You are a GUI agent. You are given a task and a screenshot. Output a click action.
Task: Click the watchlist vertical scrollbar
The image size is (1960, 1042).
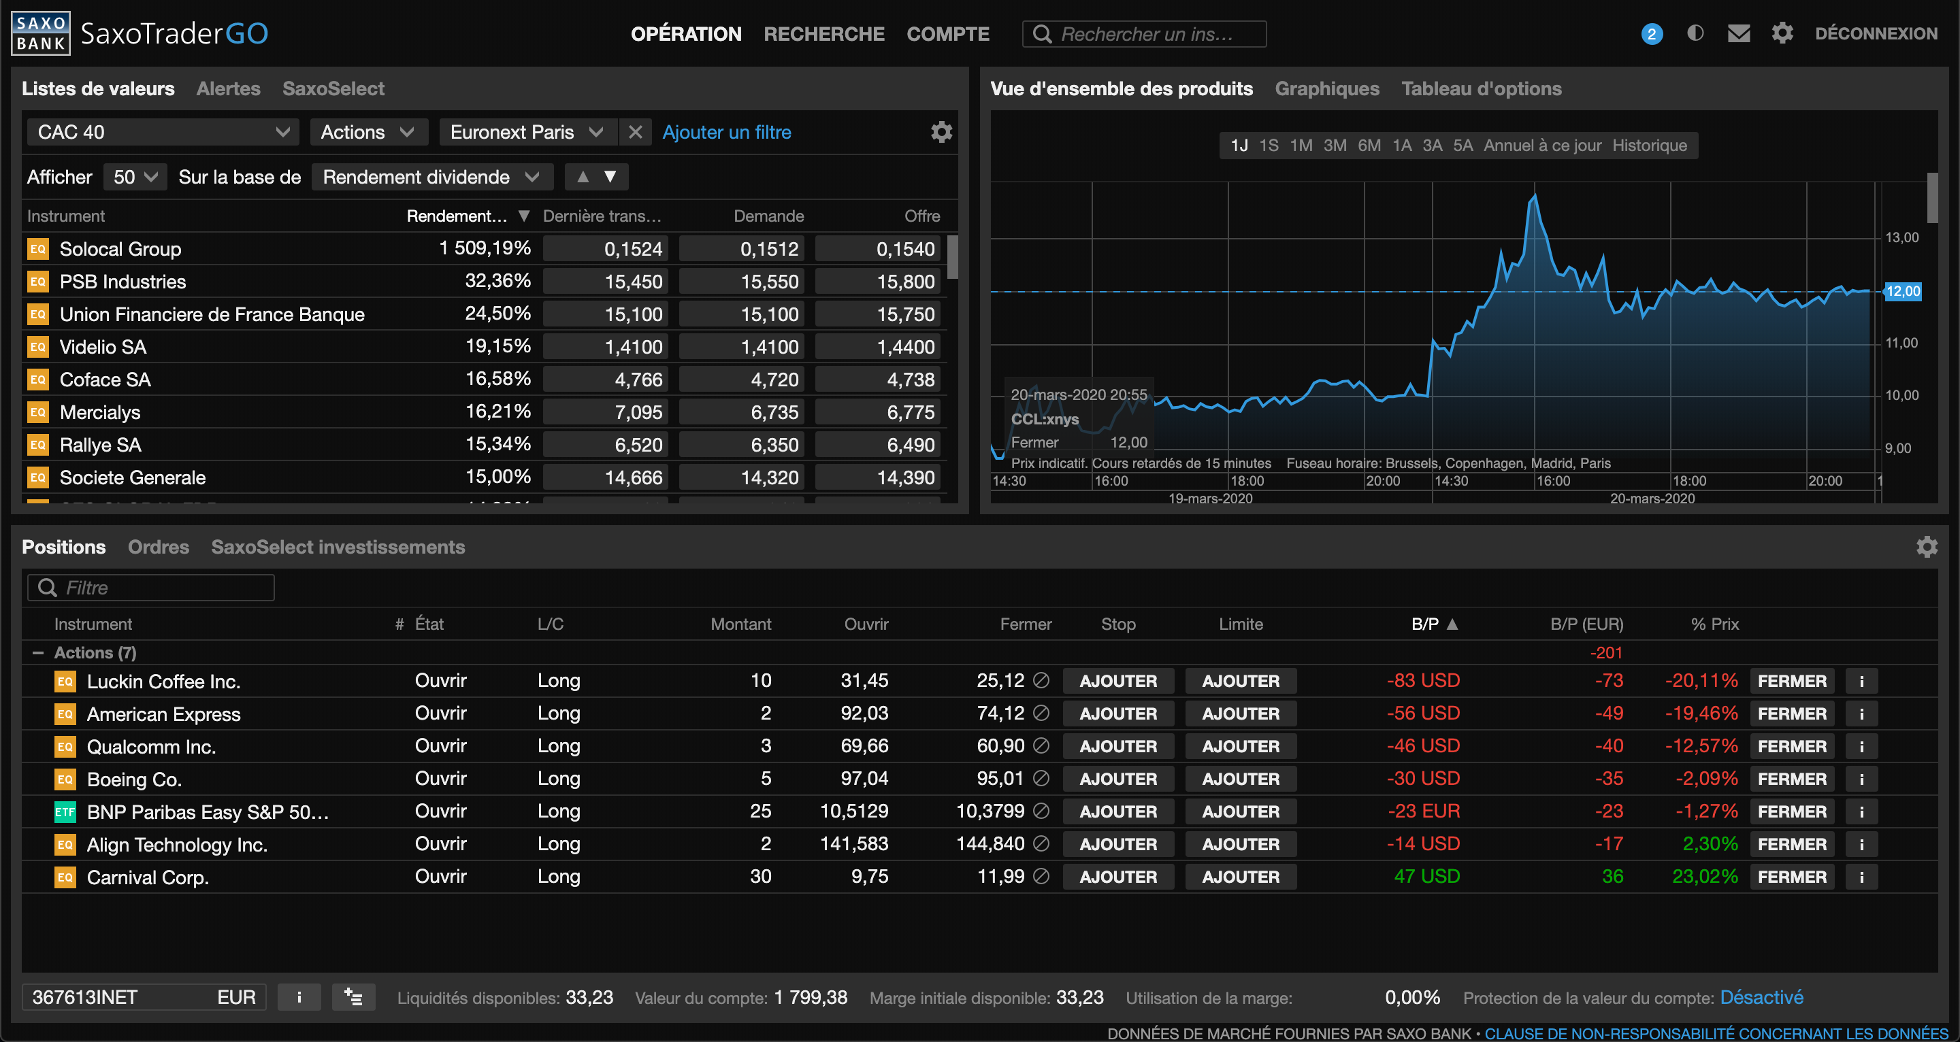point(953,257)
